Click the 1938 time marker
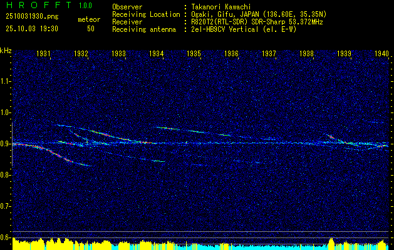This screenshot has width=394, height=250. pos(306,54)
